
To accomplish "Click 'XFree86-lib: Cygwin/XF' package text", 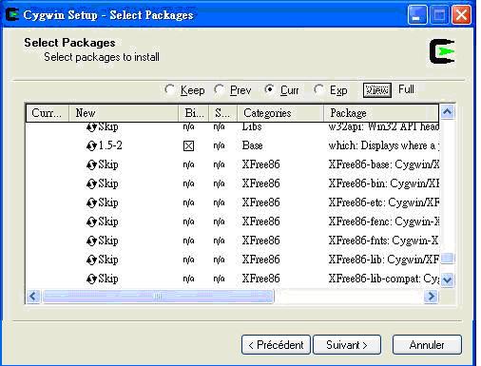I will (384, 260).
